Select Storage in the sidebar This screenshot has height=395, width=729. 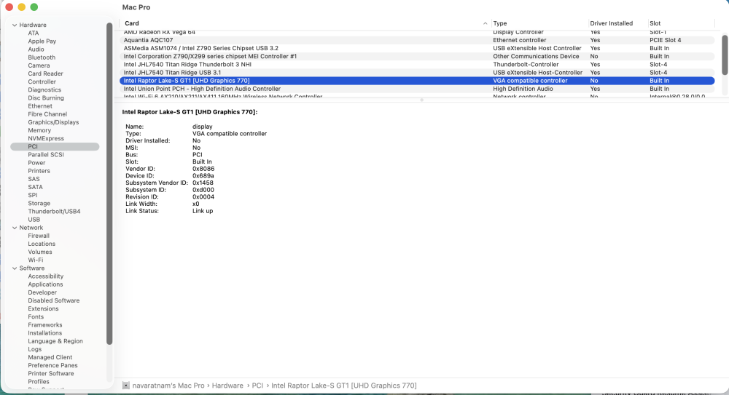[x=39, y=204]
